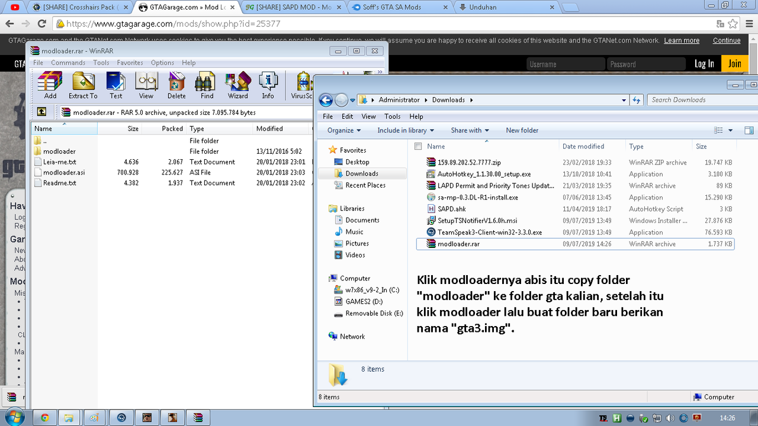Open the WinRAR File menu
This screenshot has width=758, height=426.
click(x=38, y=63)
